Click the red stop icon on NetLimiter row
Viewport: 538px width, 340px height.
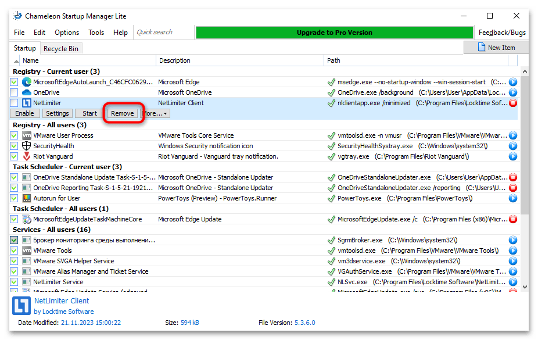click(512, 103)
